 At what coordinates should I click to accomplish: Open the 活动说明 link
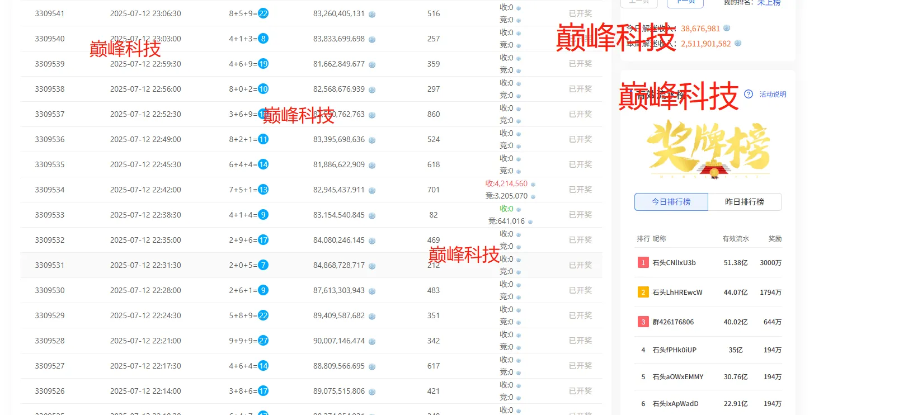(x=773, y=95)
